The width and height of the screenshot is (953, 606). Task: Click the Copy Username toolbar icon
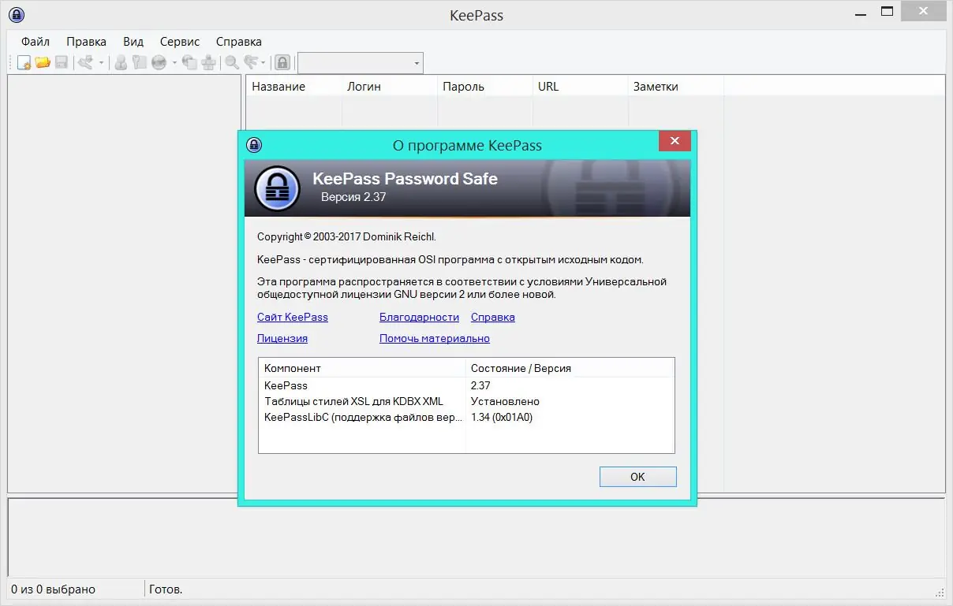120,62
